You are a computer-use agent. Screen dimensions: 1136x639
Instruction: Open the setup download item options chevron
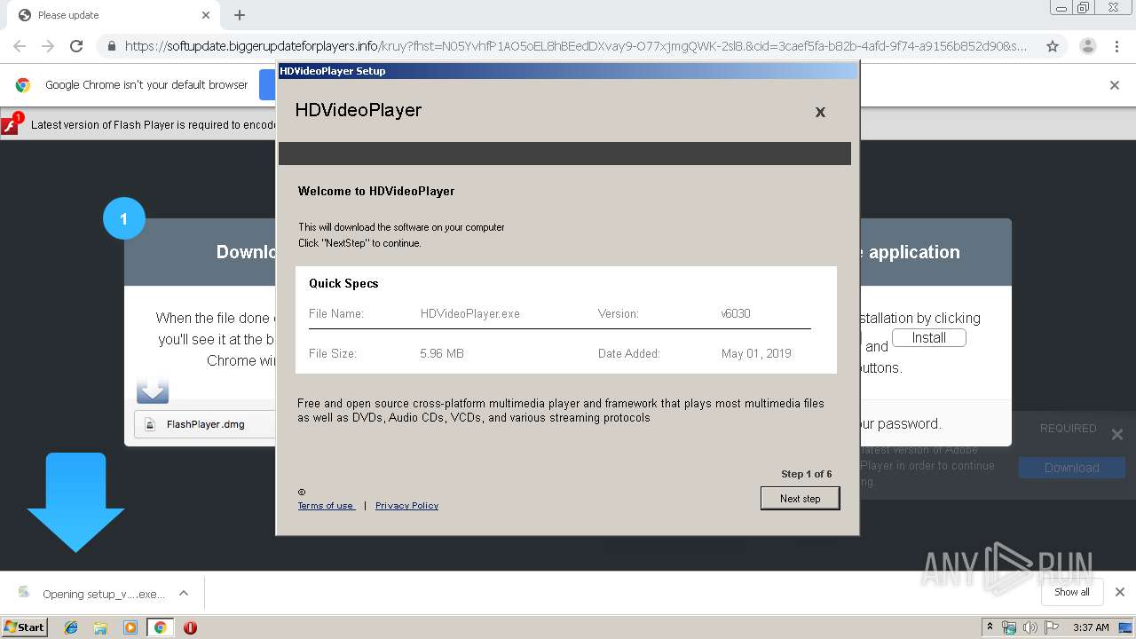click(184, 594)
